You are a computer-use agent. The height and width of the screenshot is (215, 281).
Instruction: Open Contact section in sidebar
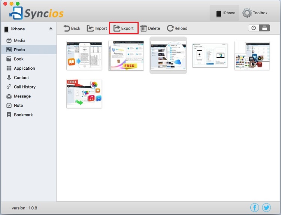(29, 78)
